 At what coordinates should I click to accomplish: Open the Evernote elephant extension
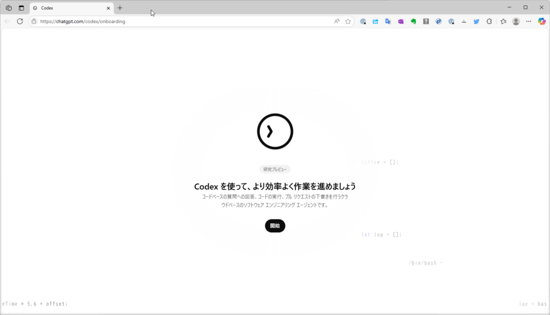click(413, 21)
